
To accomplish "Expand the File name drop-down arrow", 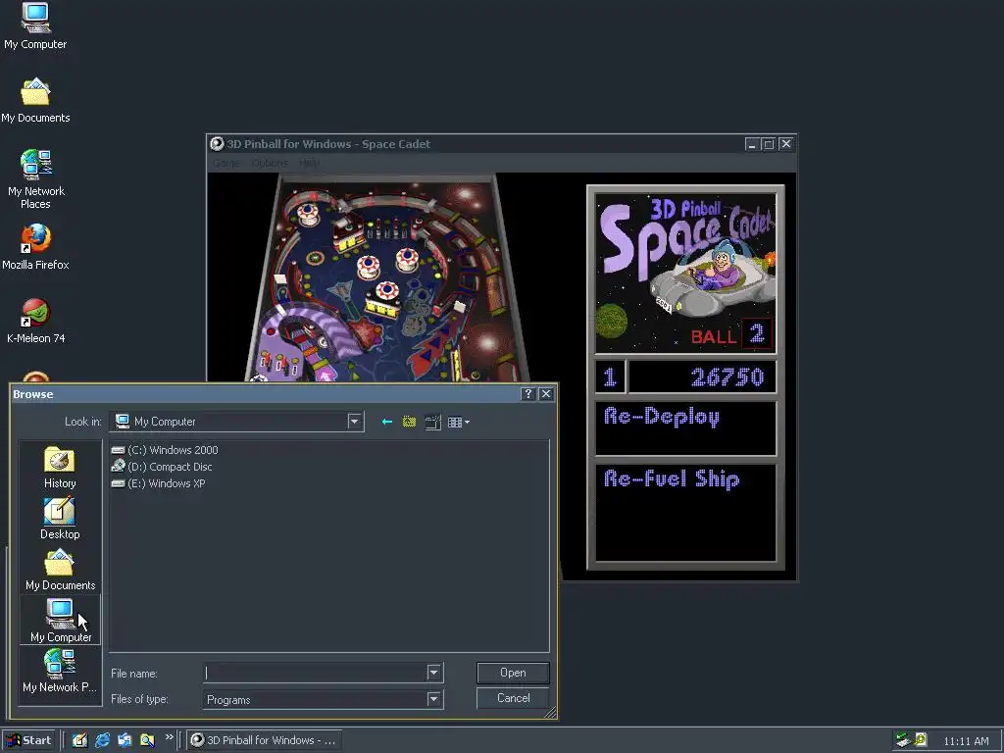I will [433, 673].
